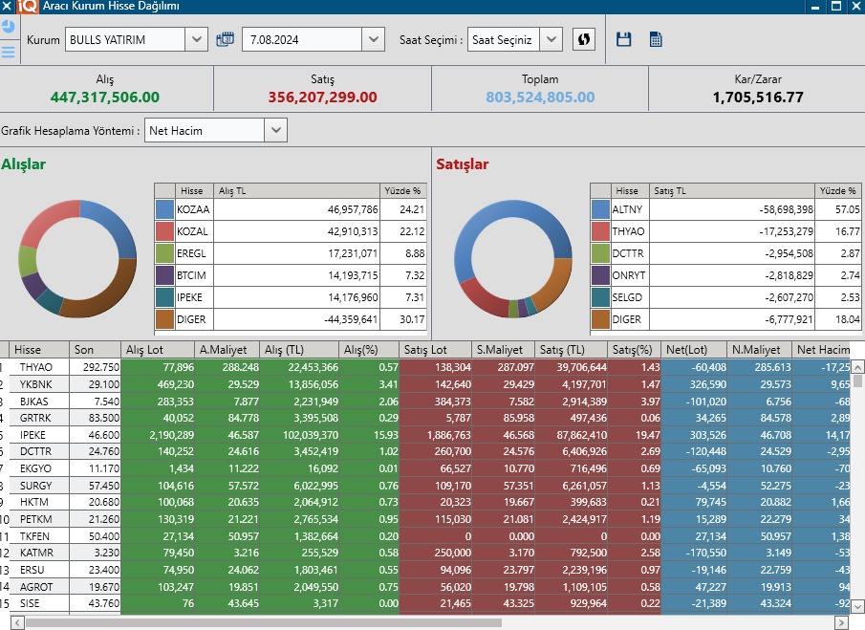Click the scroll-down arrow of the table's vertical scrollbar
This screenshot has width=865, height=630.
click(x=857, y=606)
